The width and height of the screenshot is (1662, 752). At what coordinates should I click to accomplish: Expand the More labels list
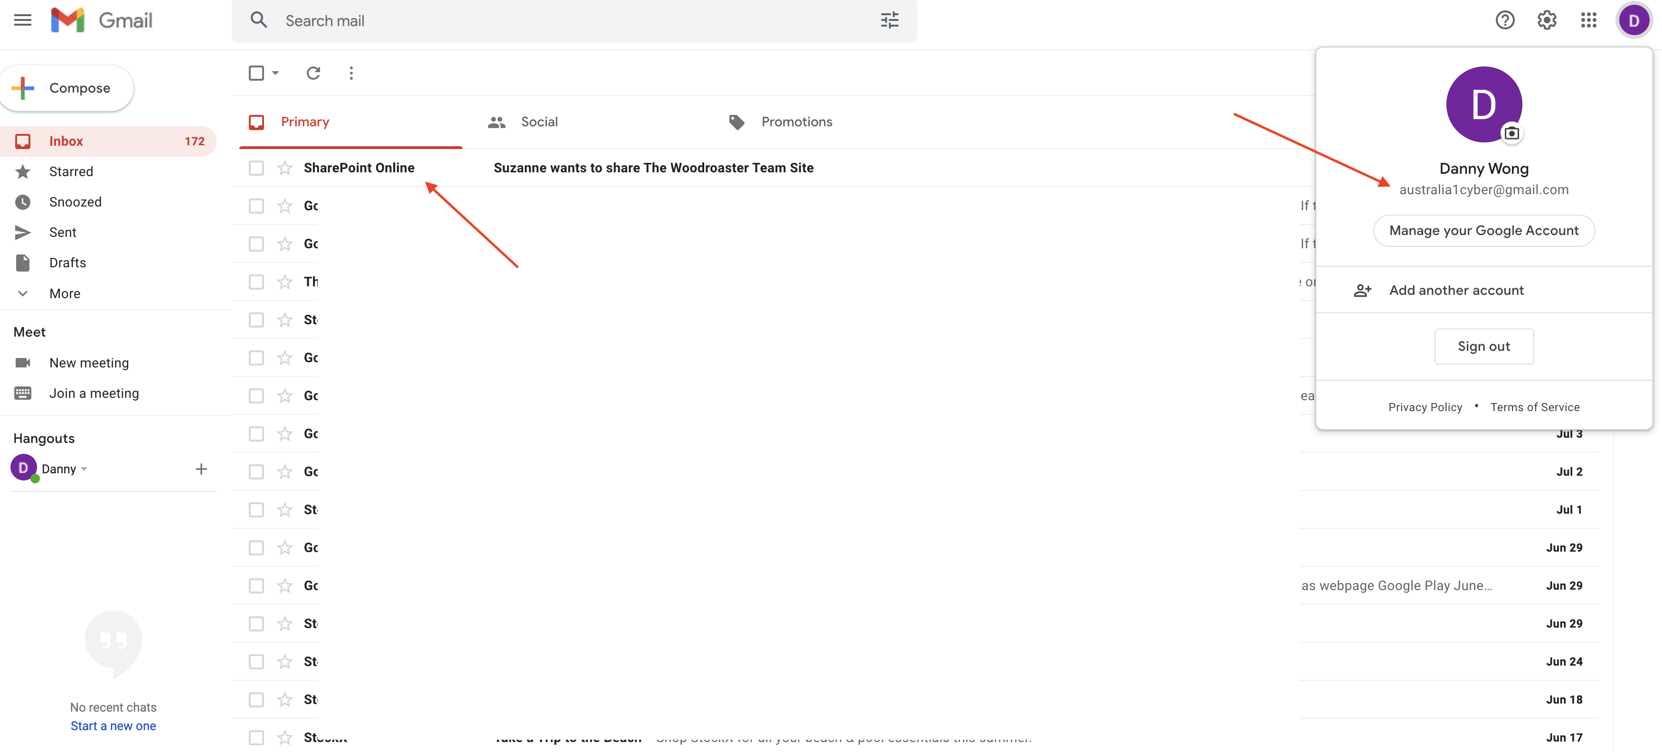65,293
